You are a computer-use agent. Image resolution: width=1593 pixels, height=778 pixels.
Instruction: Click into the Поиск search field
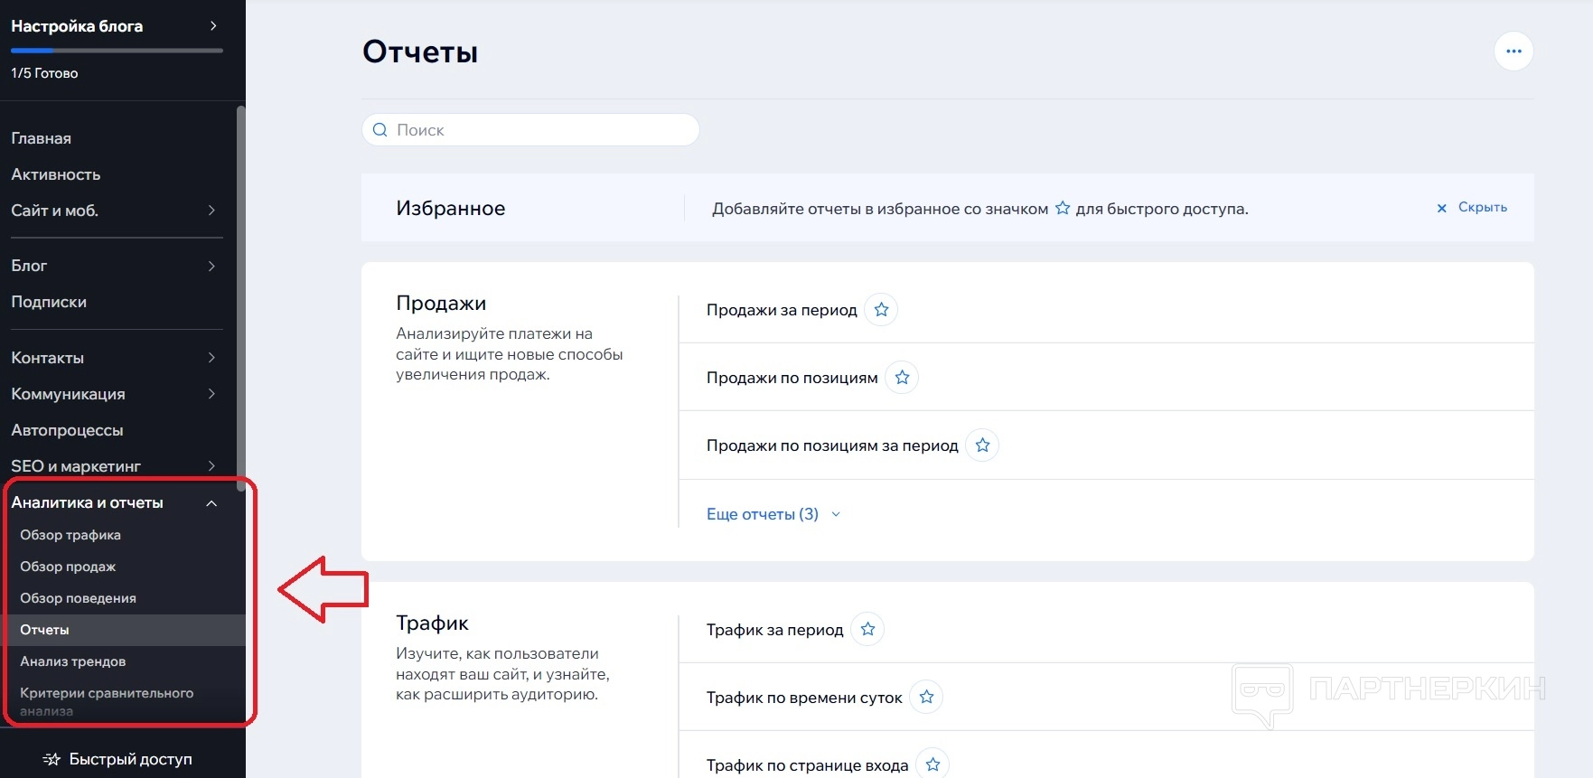tap(542, 130)
